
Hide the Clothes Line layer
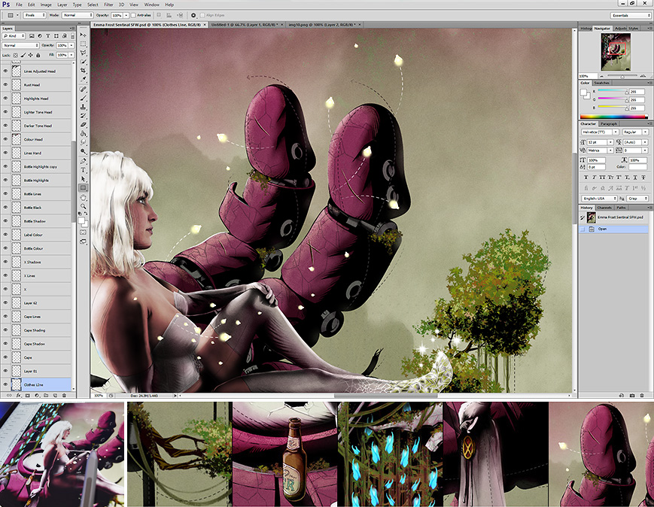point(5,384)
